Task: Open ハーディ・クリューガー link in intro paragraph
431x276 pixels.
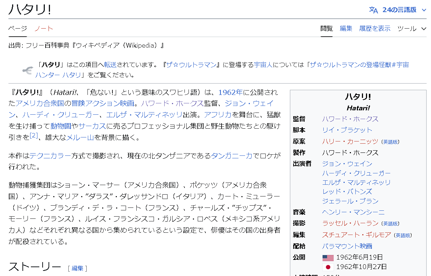Action: point(61,115)
